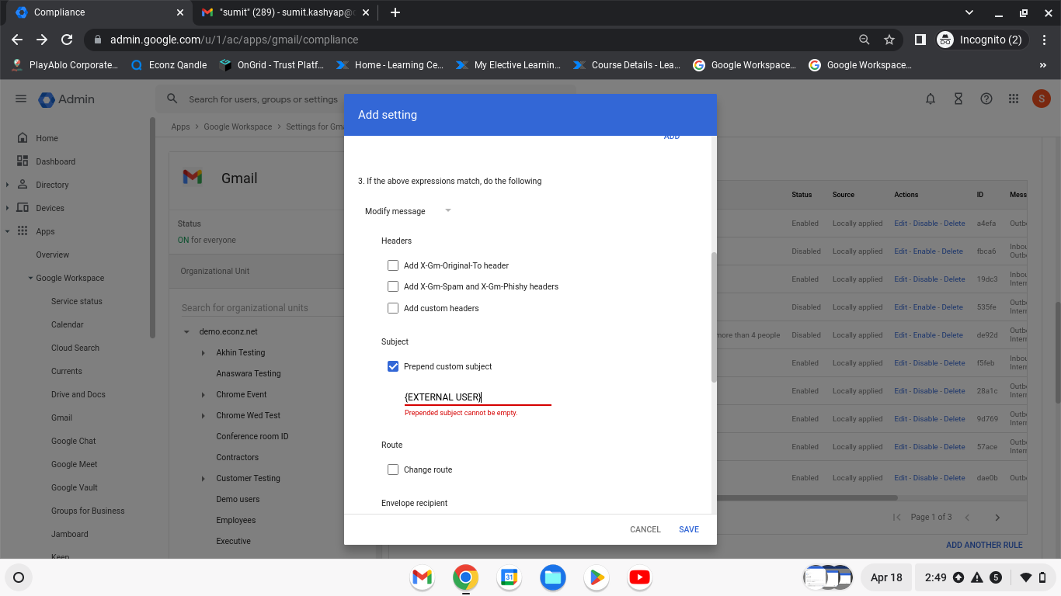Open the PlayAblo Corporate bookmark
The image size is (1061, 596).
click(65, 65)
